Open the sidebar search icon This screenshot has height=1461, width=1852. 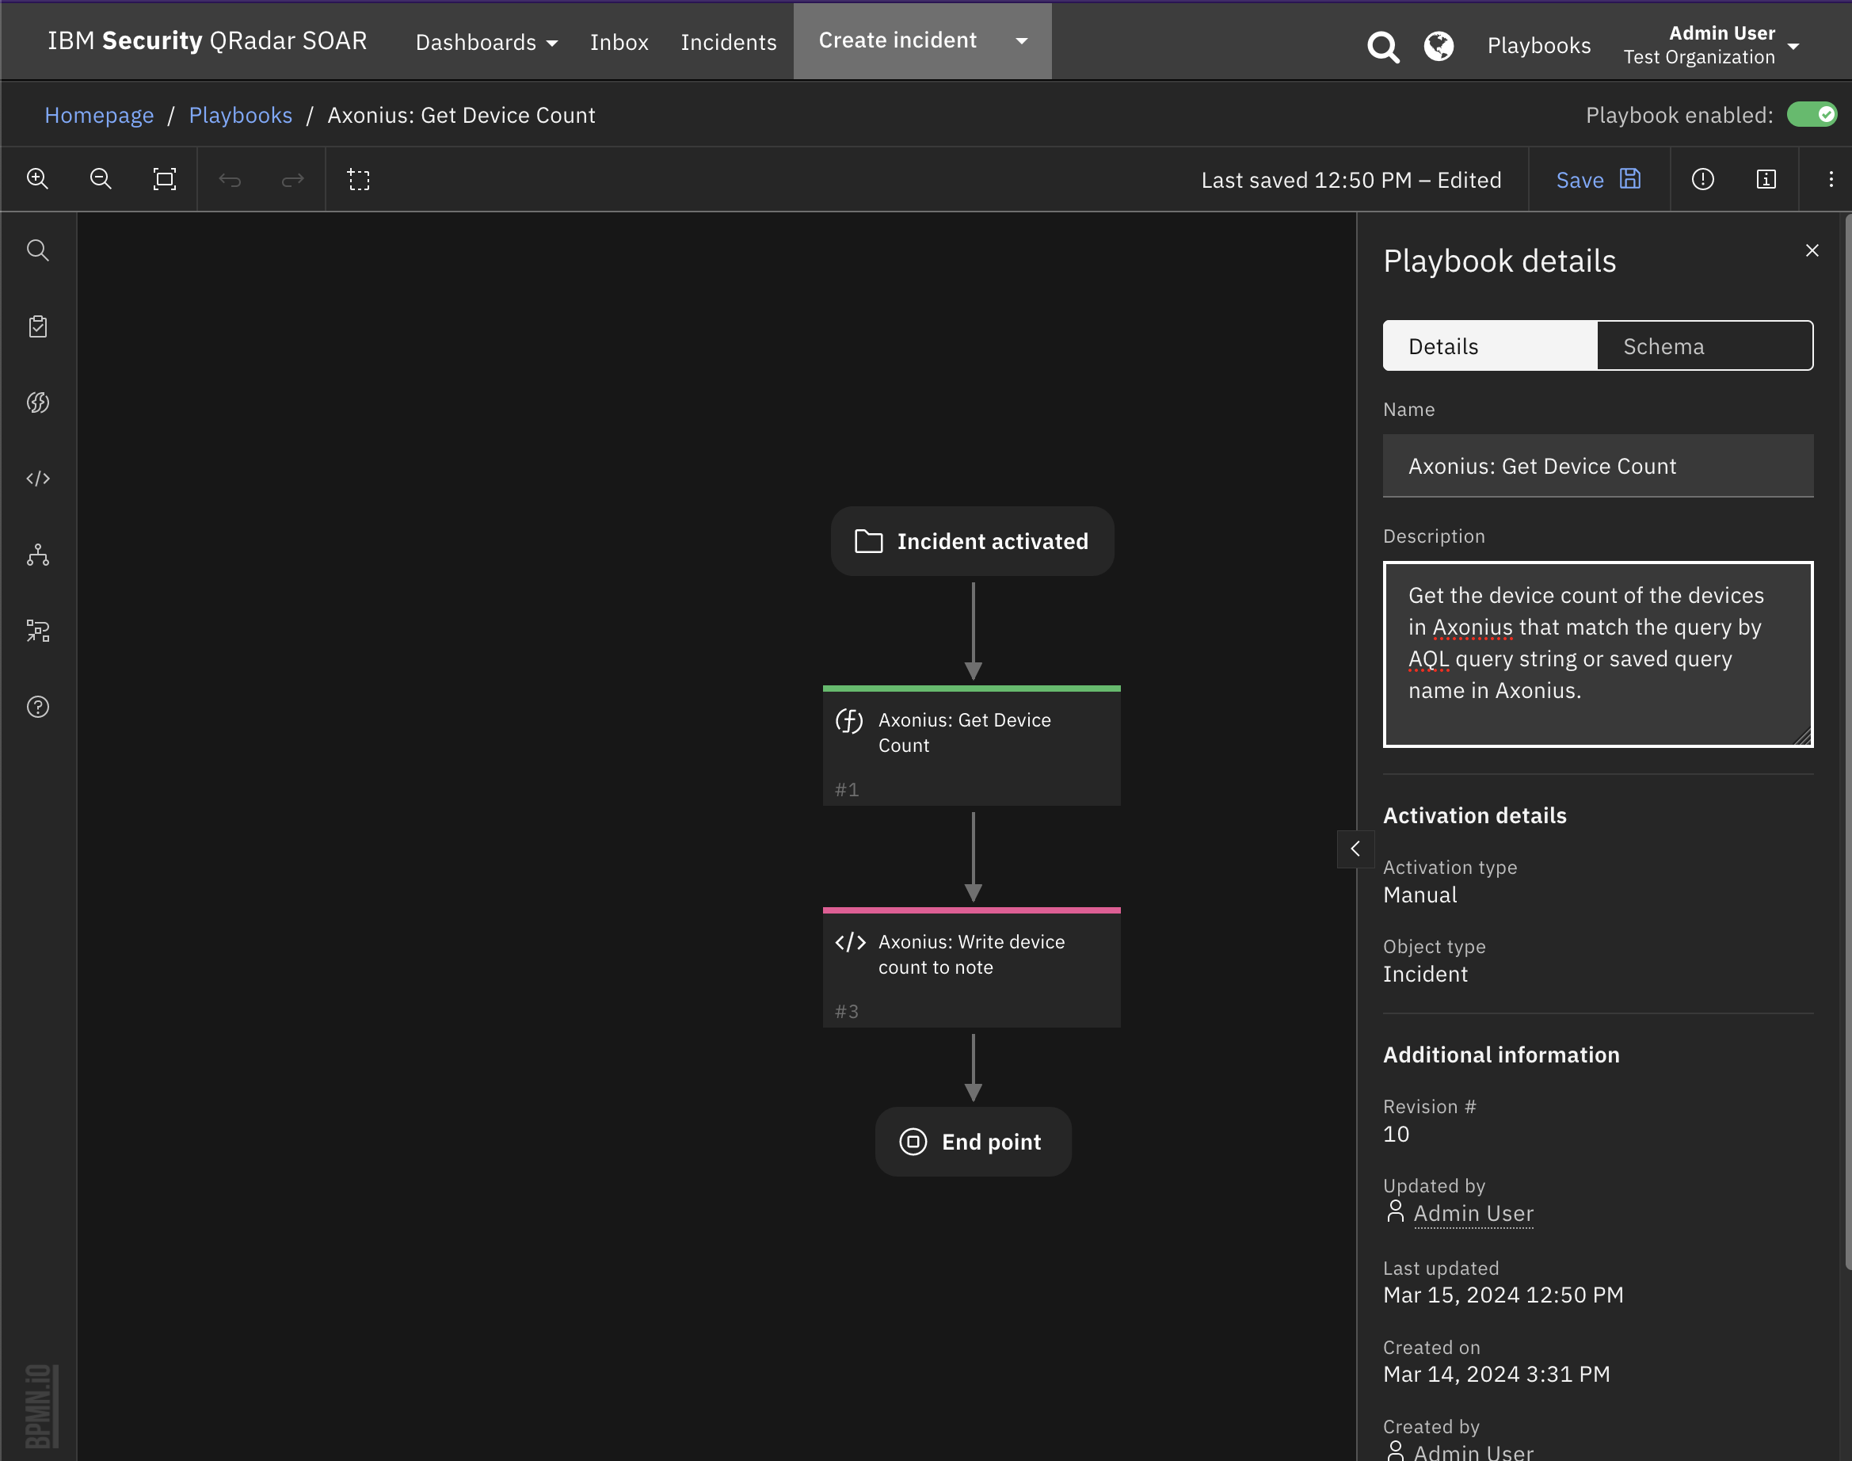(x=37, y=250)
